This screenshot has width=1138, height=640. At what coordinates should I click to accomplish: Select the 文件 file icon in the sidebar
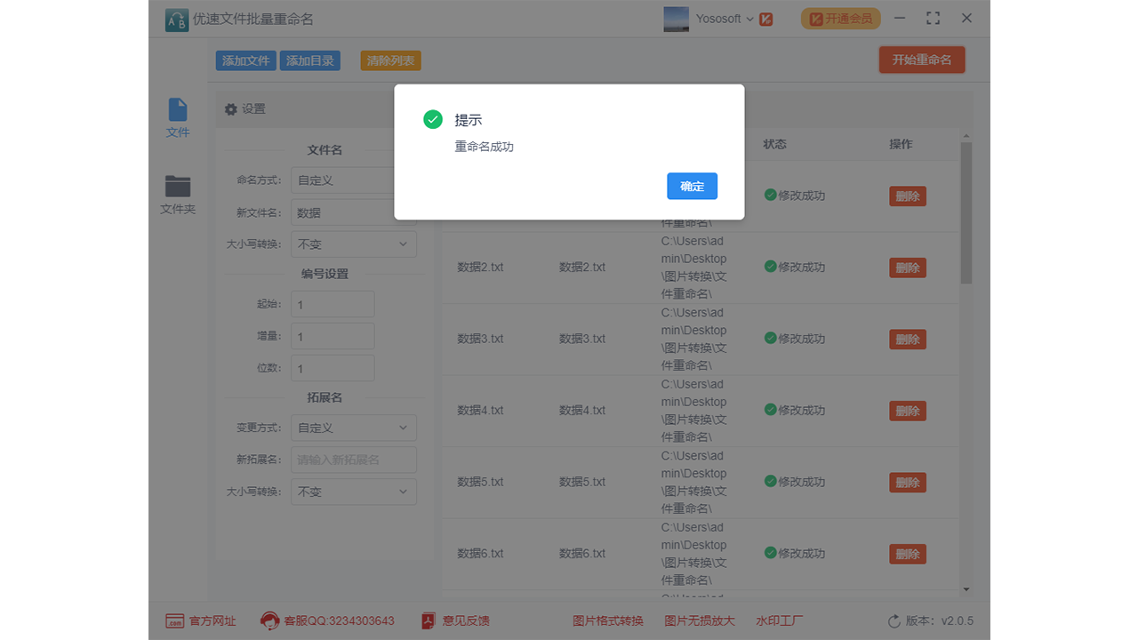point(178,116)
